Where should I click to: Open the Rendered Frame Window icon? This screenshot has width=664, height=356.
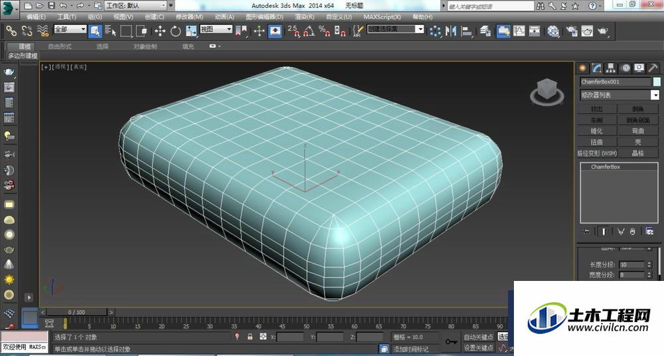588,31
